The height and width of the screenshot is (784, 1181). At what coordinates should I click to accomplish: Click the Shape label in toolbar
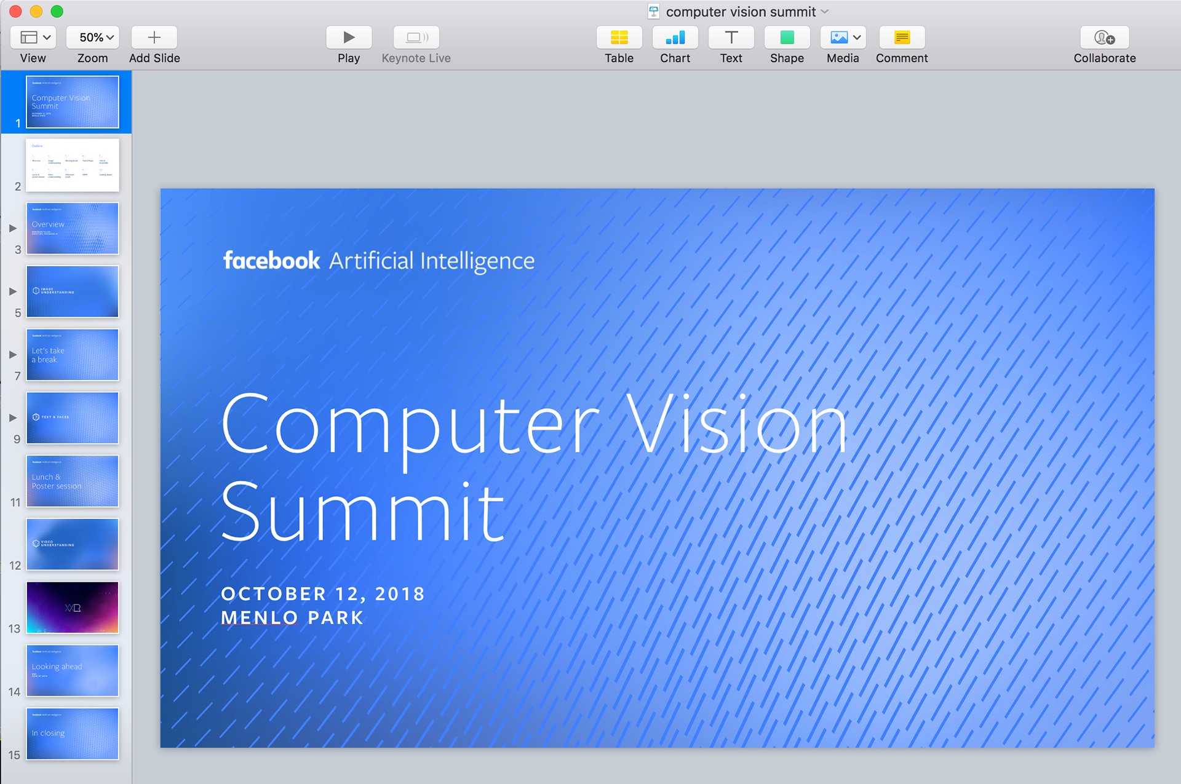click(x=787, y=58)
